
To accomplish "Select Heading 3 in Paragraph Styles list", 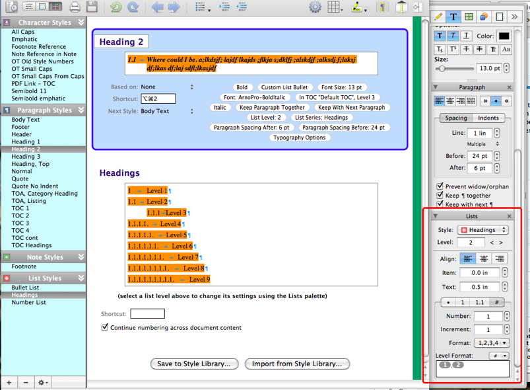I will click(x=26, y=157).
